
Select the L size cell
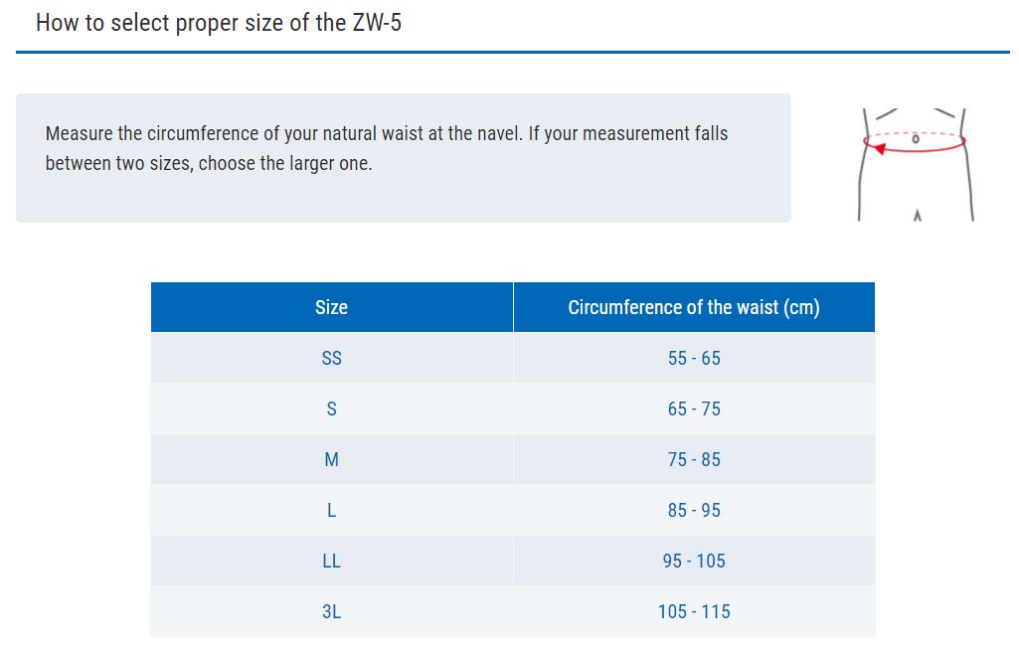pyautogui.click(x=331, y=510)
